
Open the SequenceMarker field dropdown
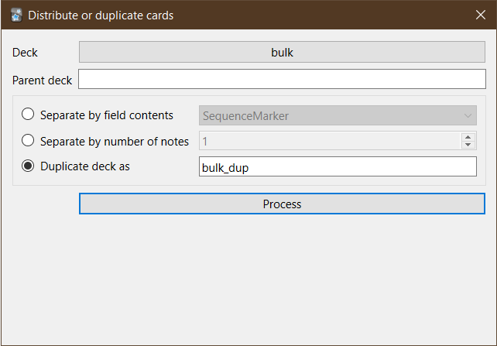click(338, 115)
